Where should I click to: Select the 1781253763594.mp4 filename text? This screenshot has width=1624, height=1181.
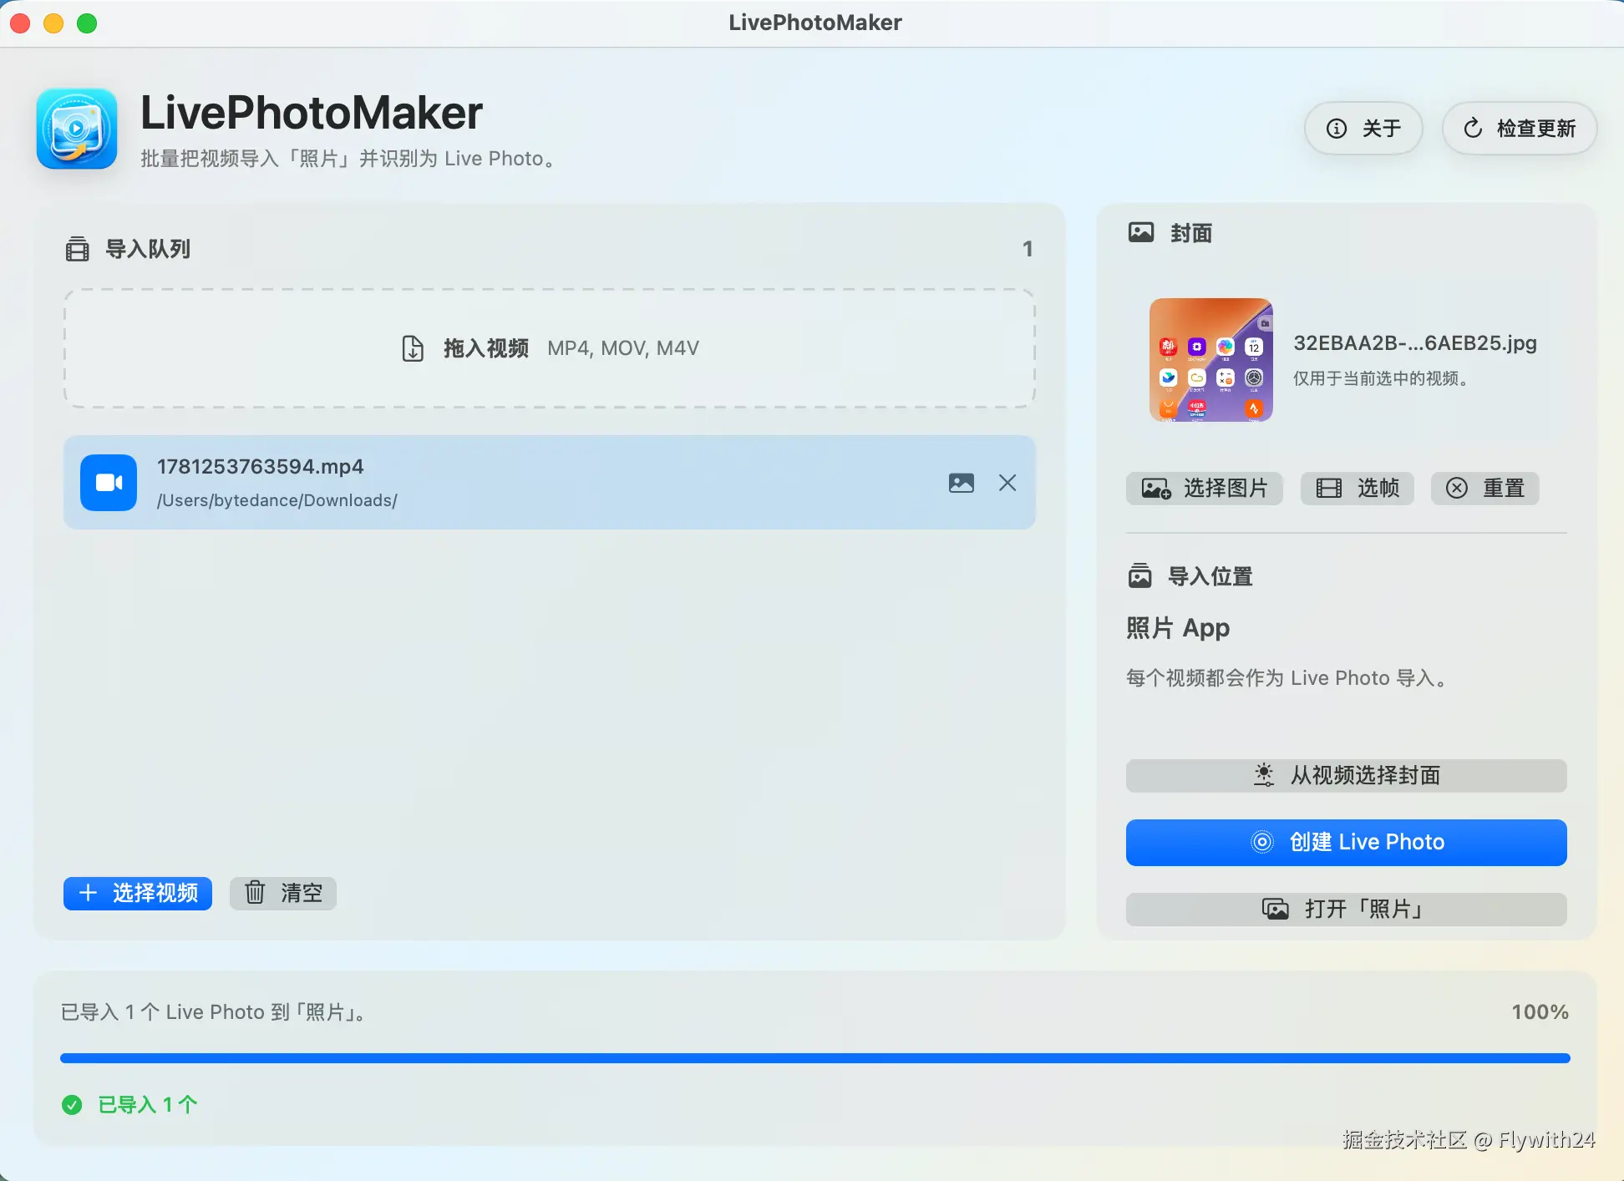(261, 466)
